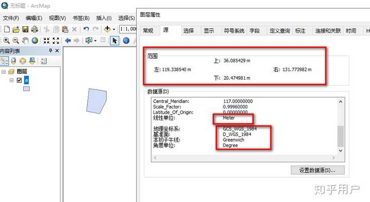
Task: Go back to previous extent
Action: (68, 41)
